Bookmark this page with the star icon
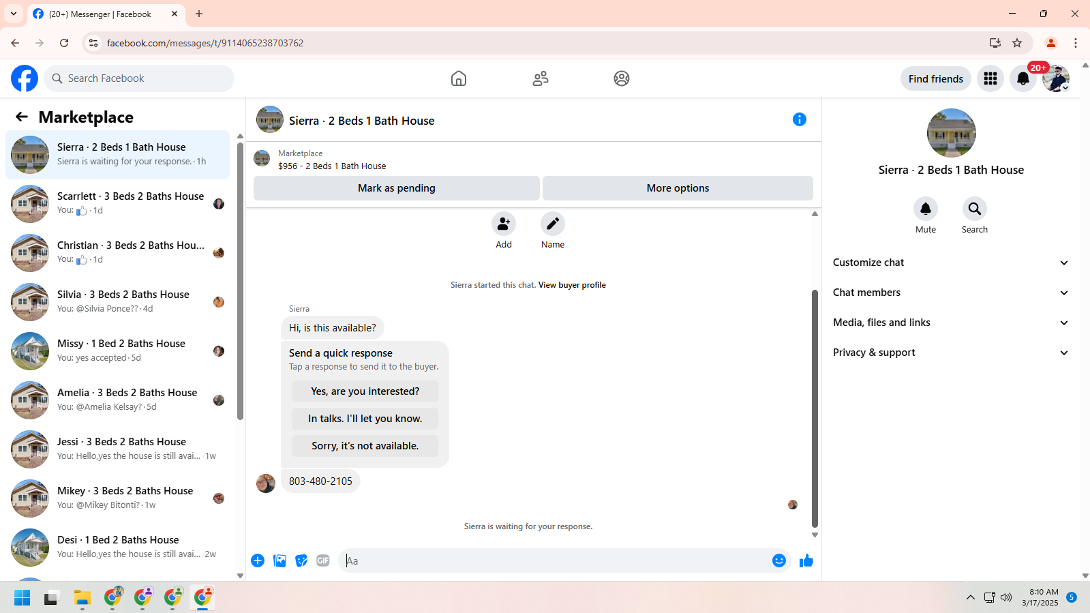The image size is (1090, 613). 1017,43
